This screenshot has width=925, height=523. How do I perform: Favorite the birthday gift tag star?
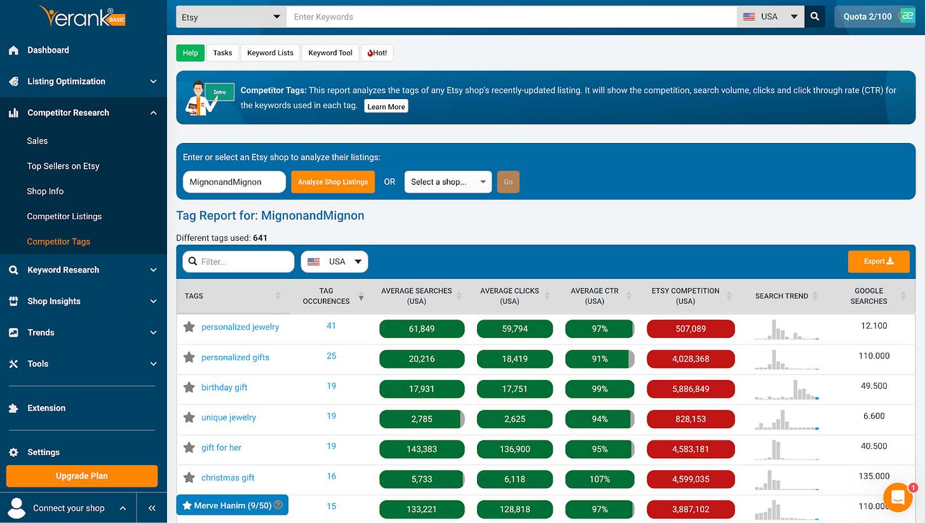coord(189,387)
